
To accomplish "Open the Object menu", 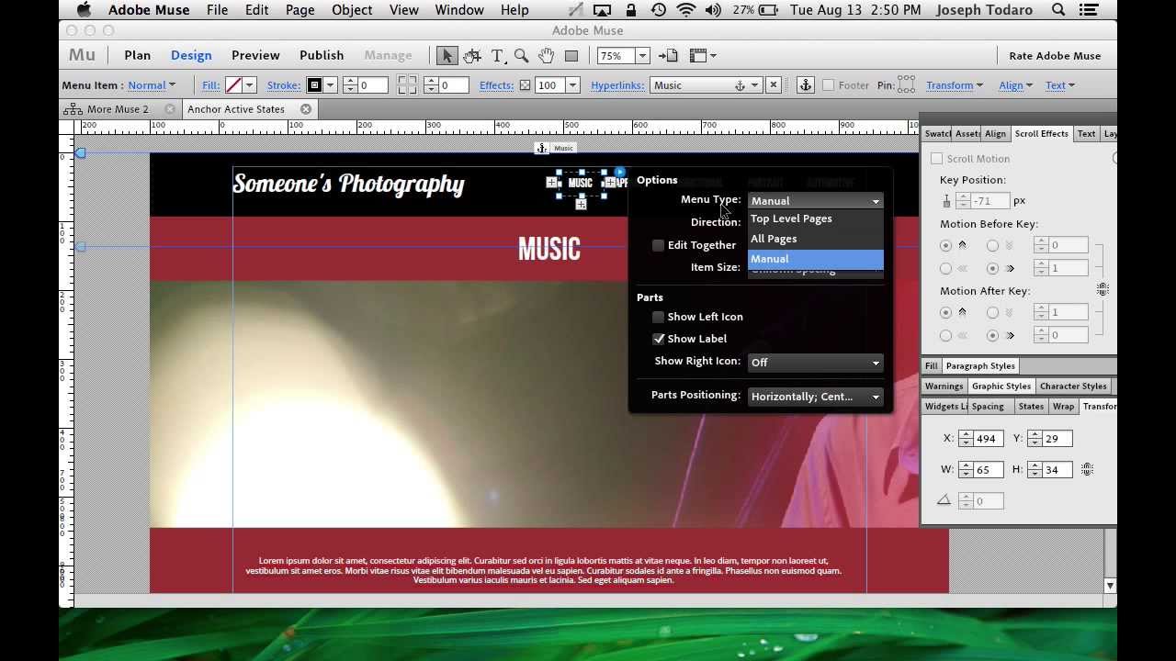I will point(352,10).
